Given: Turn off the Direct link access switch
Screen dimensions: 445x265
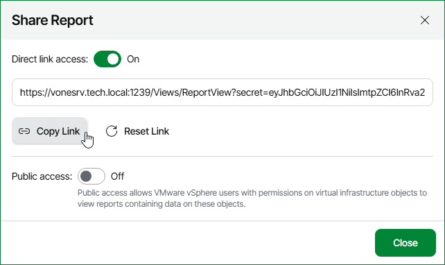Looking at the screenshot, I should (107, 59).
